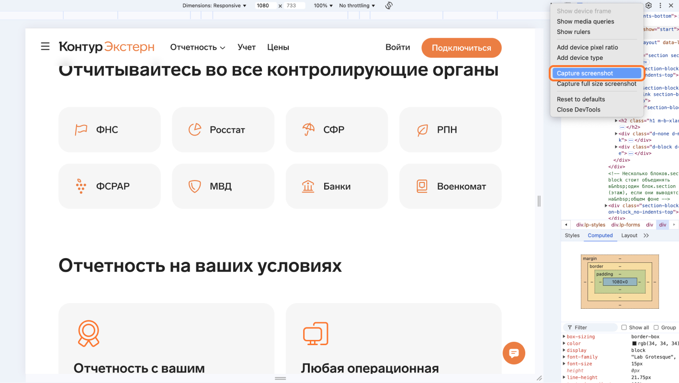
Task: Click the РПН leaf icon
Action: (x=422, y=130)
